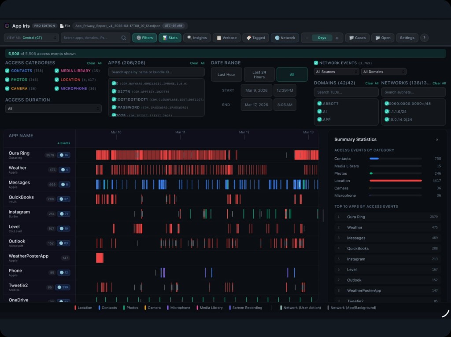Viewport: 451px width, 337px height.
Task: Toggle the Oura Ring network switch
Action: [x=63, y=155]
